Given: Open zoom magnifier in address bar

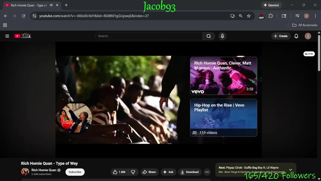Looking at the screenshot, I should point(241,16).
